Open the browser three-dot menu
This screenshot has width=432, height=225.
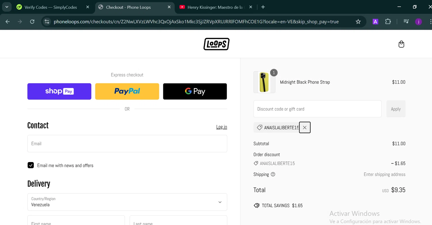click(430, 22)
